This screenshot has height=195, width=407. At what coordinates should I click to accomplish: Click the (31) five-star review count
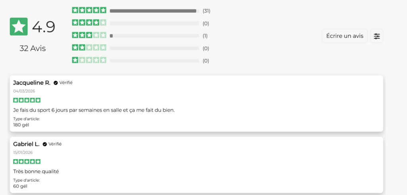[x=206, y=11]
